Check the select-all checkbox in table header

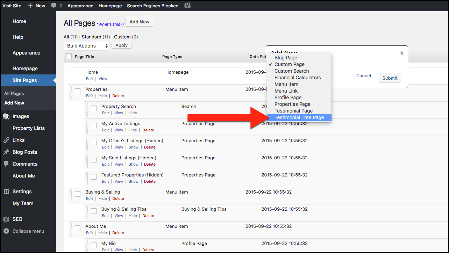point(69,57)
